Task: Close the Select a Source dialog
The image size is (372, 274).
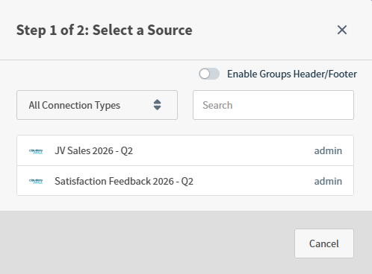Action: (x=342, y=30)
